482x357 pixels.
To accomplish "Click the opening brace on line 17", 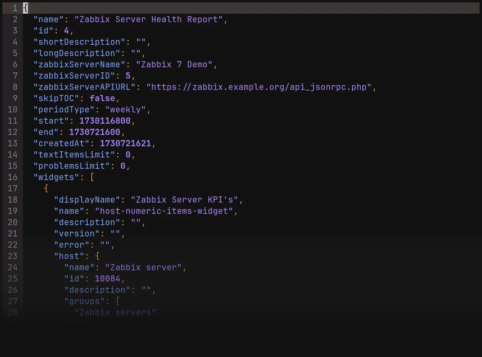I will point(46,189).
